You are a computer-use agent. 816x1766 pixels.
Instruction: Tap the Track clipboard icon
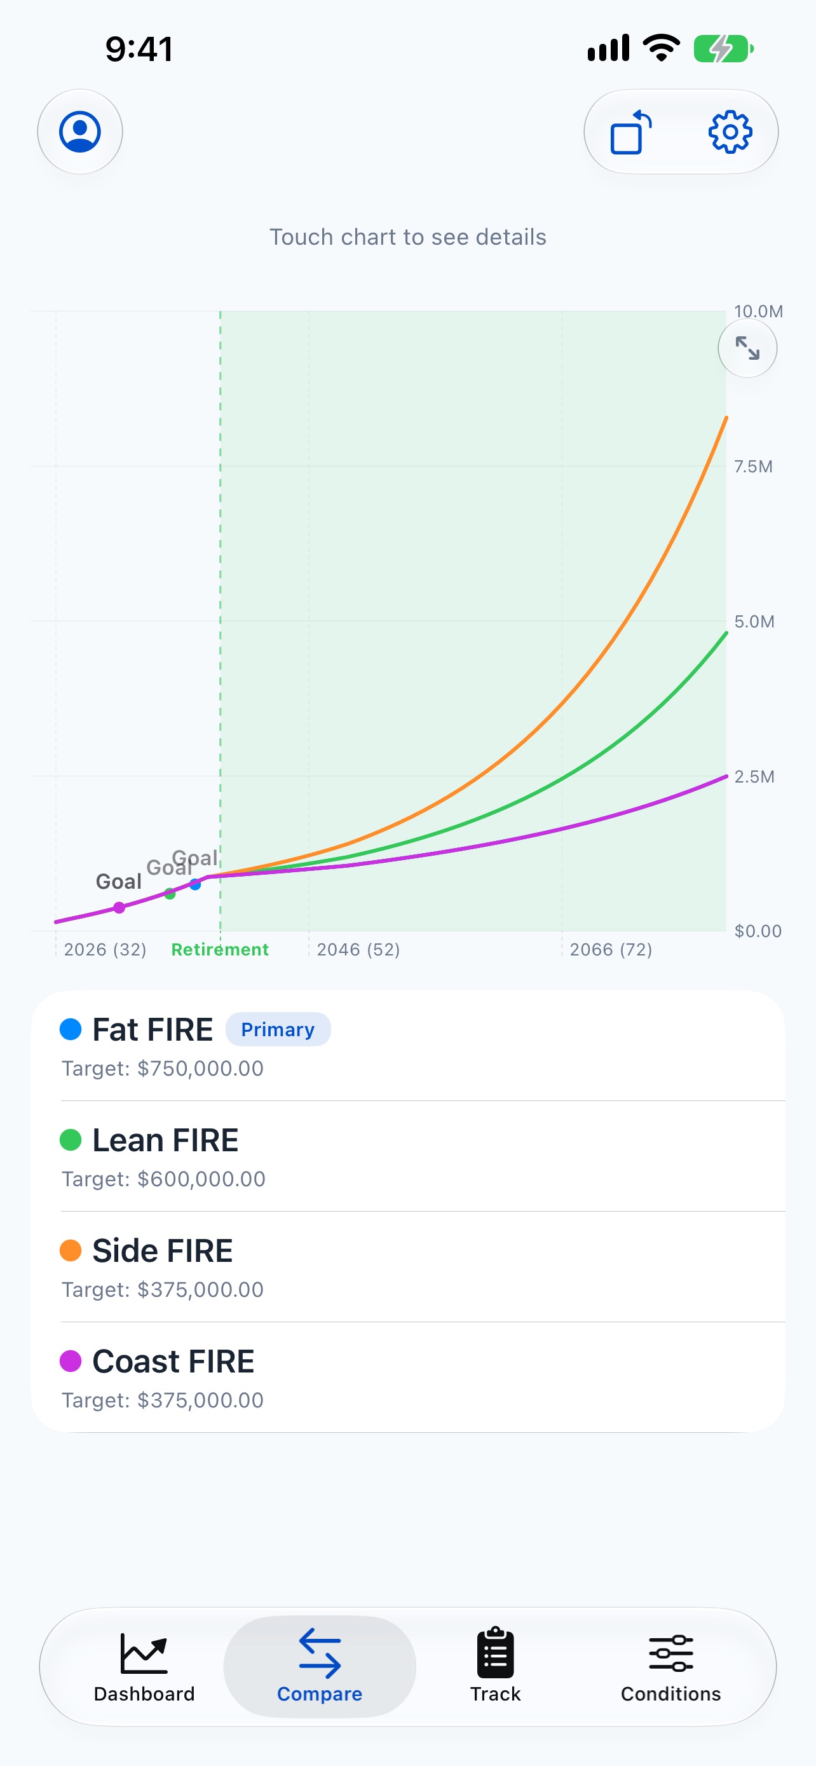click(495, 1652)
